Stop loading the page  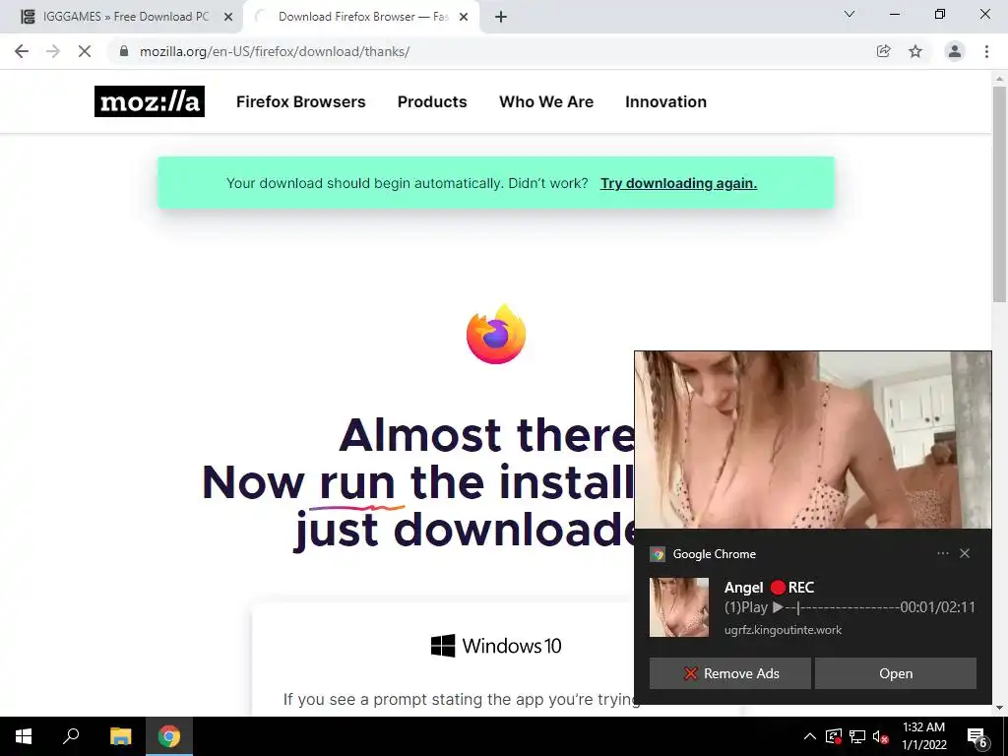pos(85,51)
